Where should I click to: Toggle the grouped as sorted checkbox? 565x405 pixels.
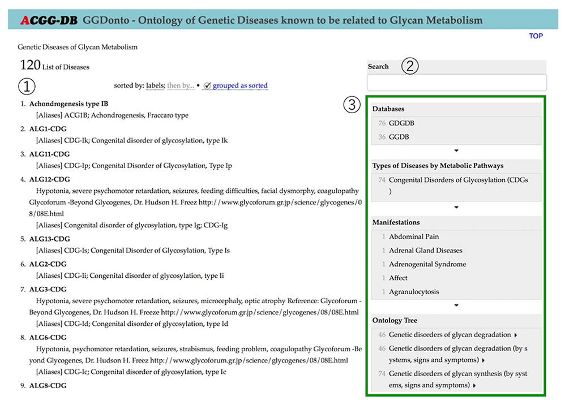click(x=208, y=85)
